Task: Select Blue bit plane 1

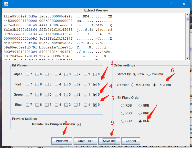Action: [85, 105]
